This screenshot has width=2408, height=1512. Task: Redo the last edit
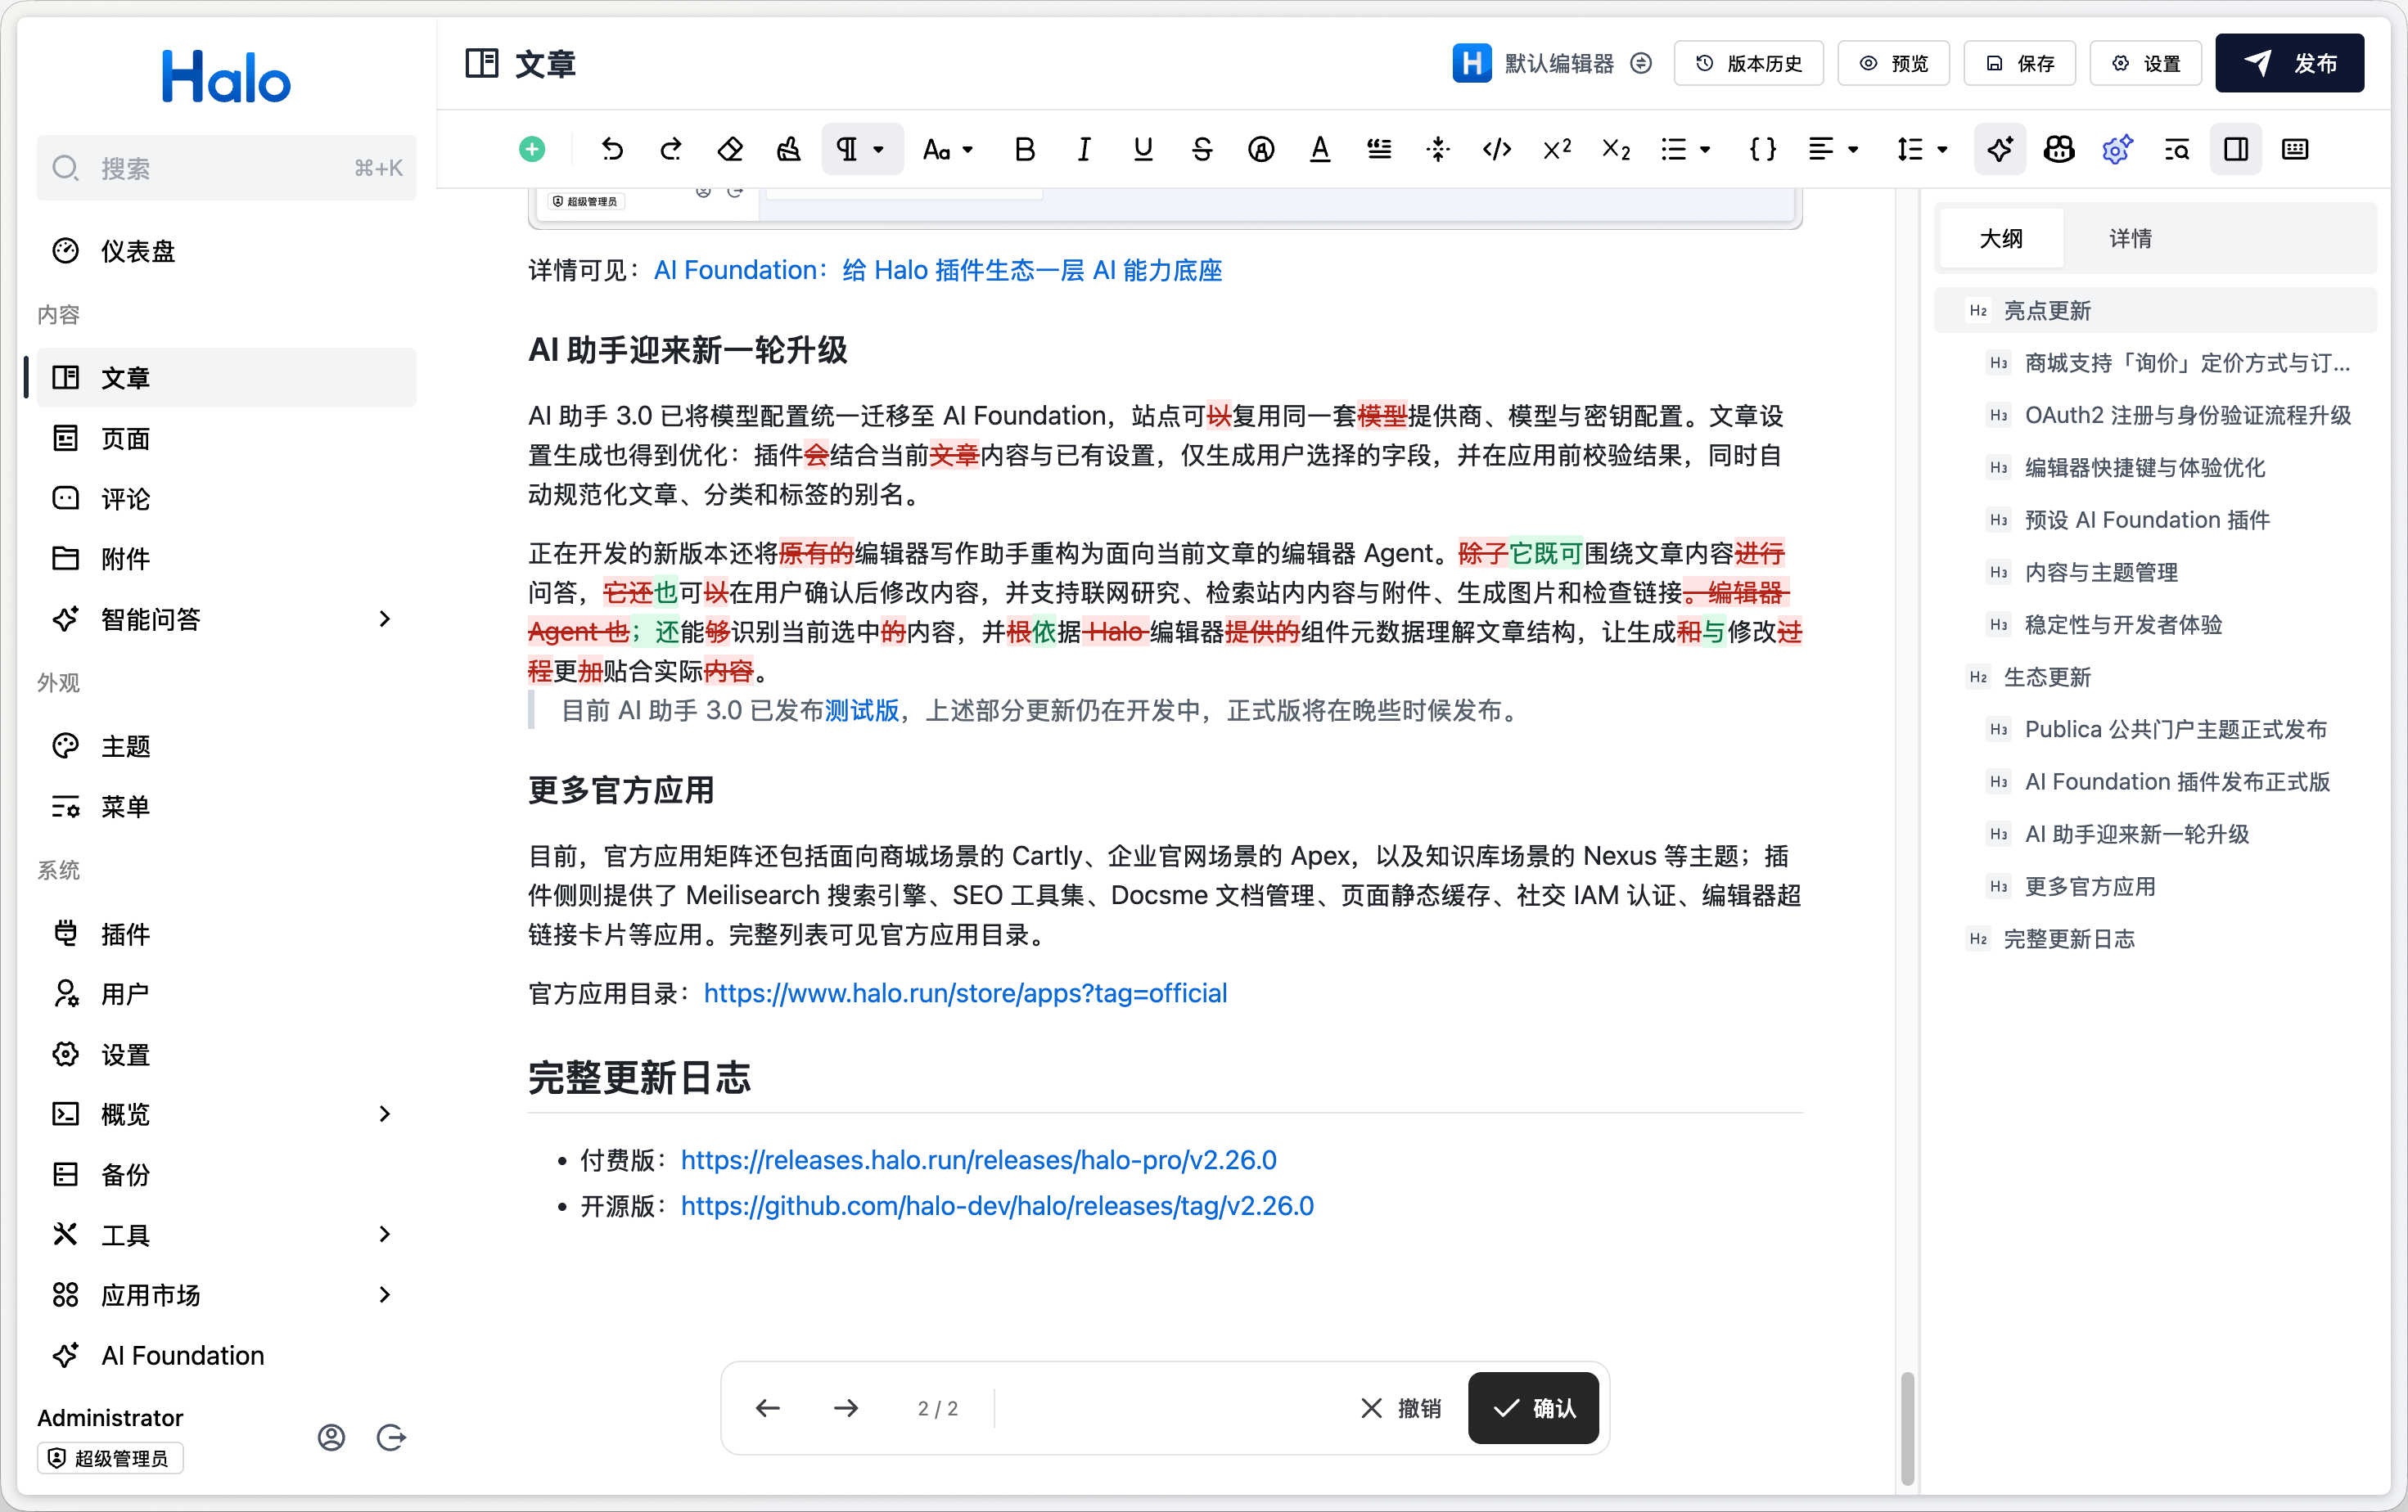(x=671, y=150)
